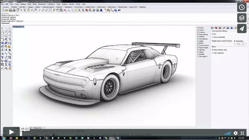Click the Cut scissors icon
This screenshot has width=249, height=140.
(21, 10)
